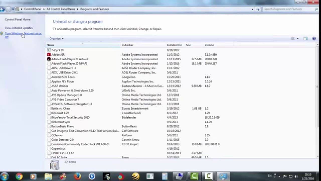The width and height of the screenshot is (321, 181).
Task: Sort by the Publisher column header
Action: click(143, 45)
